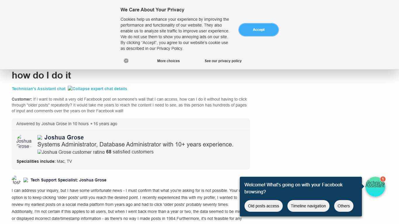Viewport: 399px width, 224px height.
Task: Click the red notification badge showing 1
Action: click(383, 179)
